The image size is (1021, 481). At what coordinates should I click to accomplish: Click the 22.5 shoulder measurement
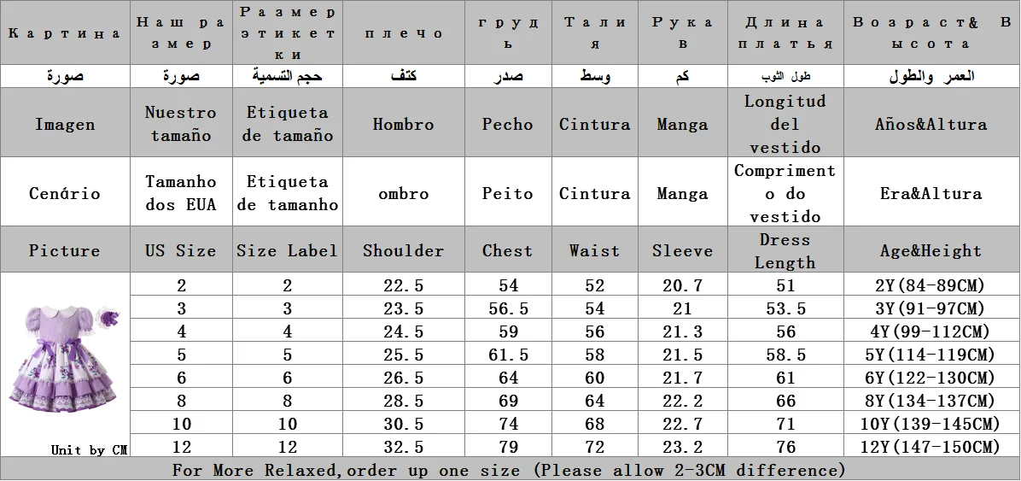pyautogui.click(x=403, y=285)
